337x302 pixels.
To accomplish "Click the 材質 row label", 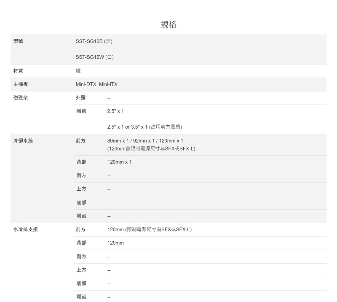I will pyautogui.click(x=18, y=71).
